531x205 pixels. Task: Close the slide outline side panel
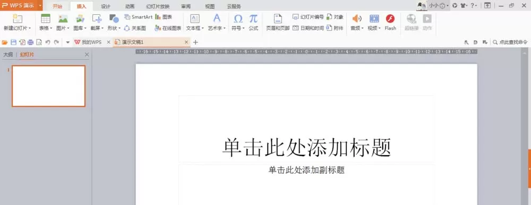[87, 55]
